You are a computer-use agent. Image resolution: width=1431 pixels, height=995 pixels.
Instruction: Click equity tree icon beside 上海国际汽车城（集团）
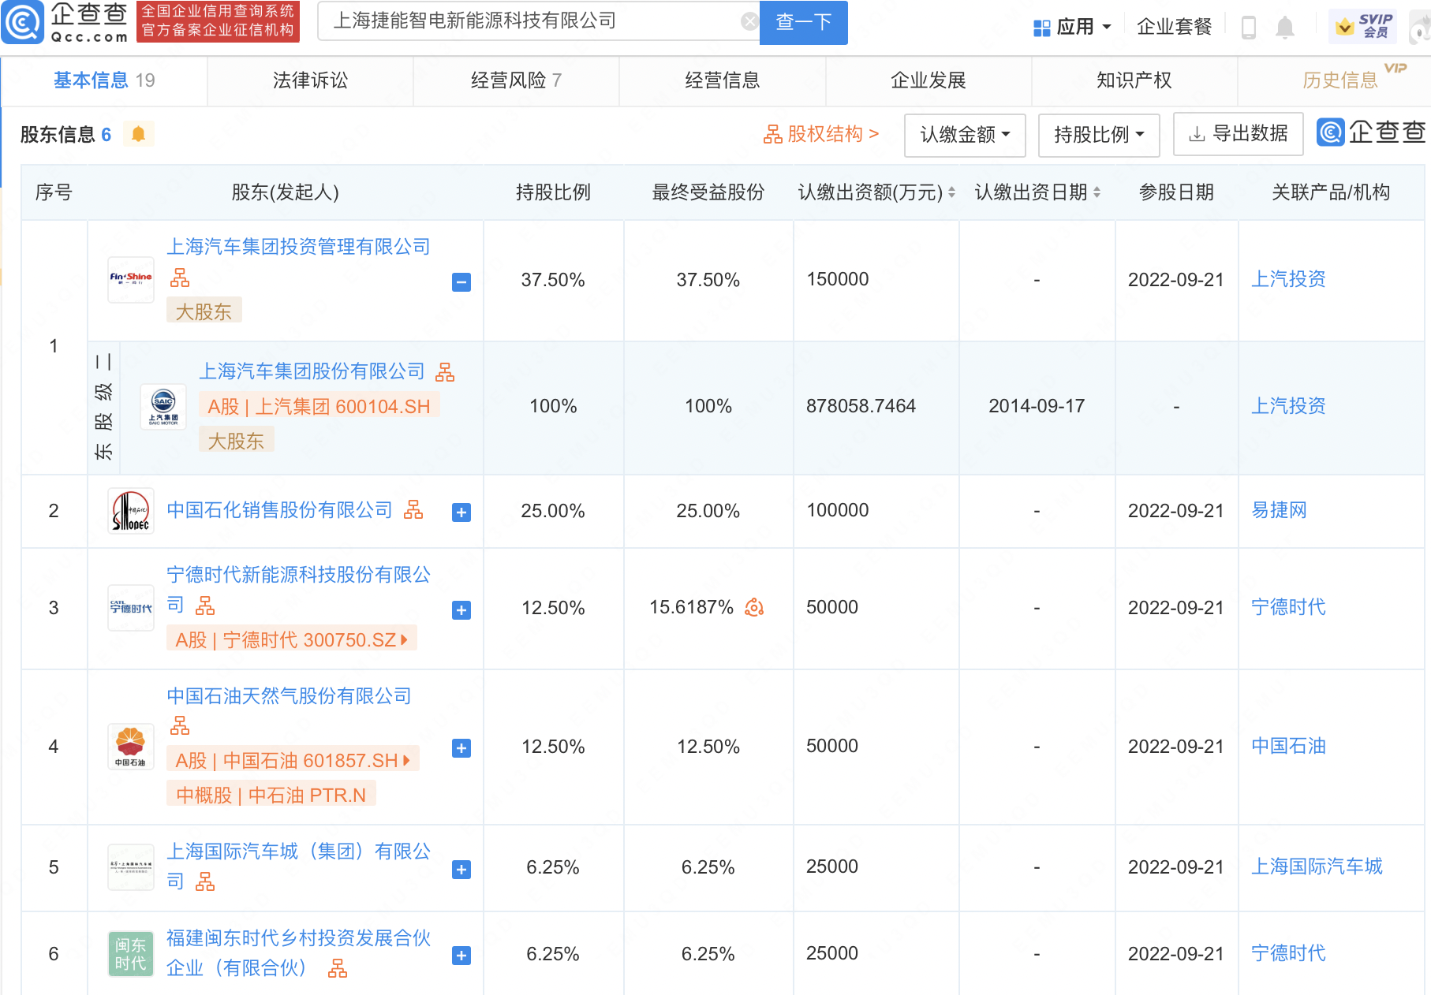(x=205, y=881)
